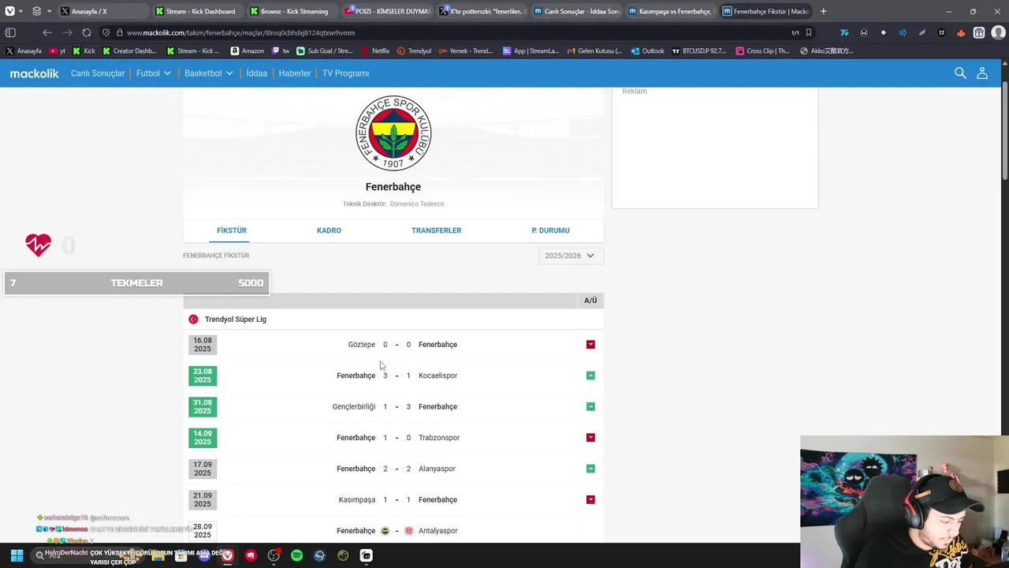The width and height of the screenshot is (1009, 568).
Task: Open the browser profile avatar
Action: 998,32
